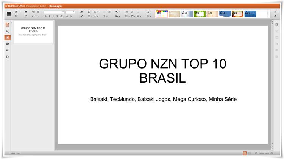The height and width of the screenshot is (159, 284).
Task: Click the orange fit slide icon
Action: click(x=245, y=153)
